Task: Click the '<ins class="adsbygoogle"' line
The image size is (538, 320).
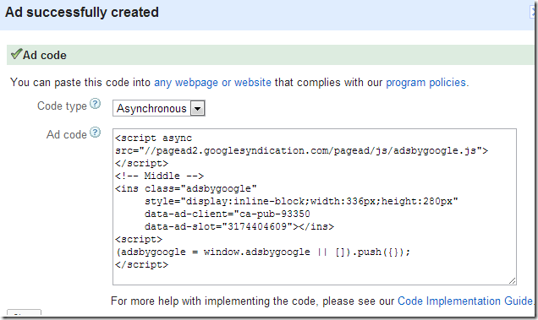Action: coord(186,188)
